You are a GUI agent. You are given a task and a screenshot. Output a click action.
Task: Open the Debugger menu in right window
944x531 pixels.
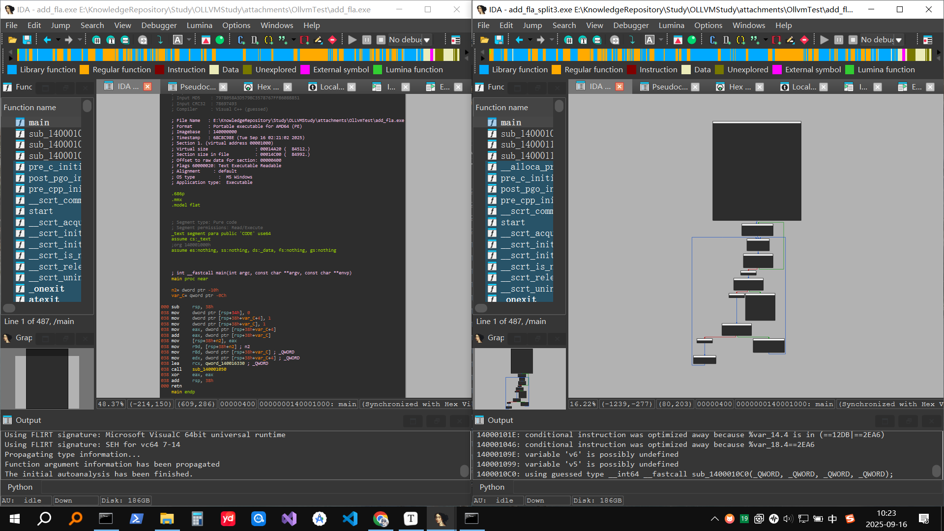(x=631, y=25)
